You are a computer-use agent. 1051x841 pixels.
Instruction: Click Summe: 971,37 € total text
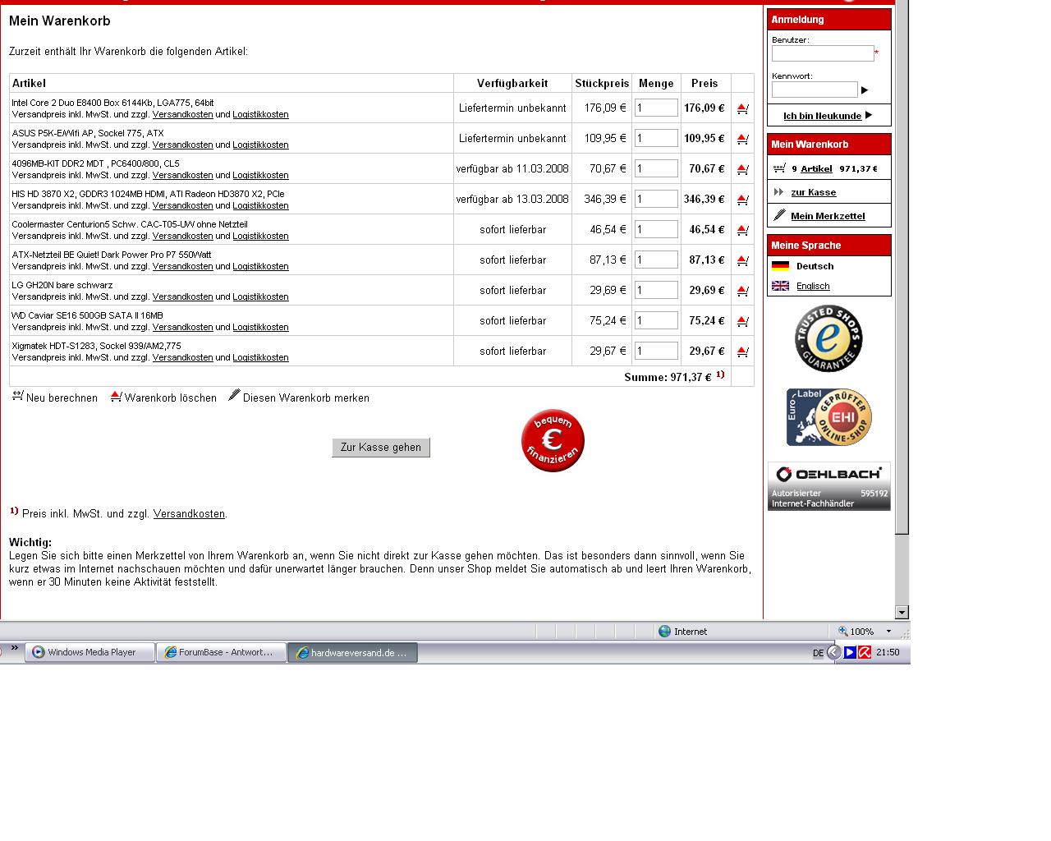(x=668, y=378)
